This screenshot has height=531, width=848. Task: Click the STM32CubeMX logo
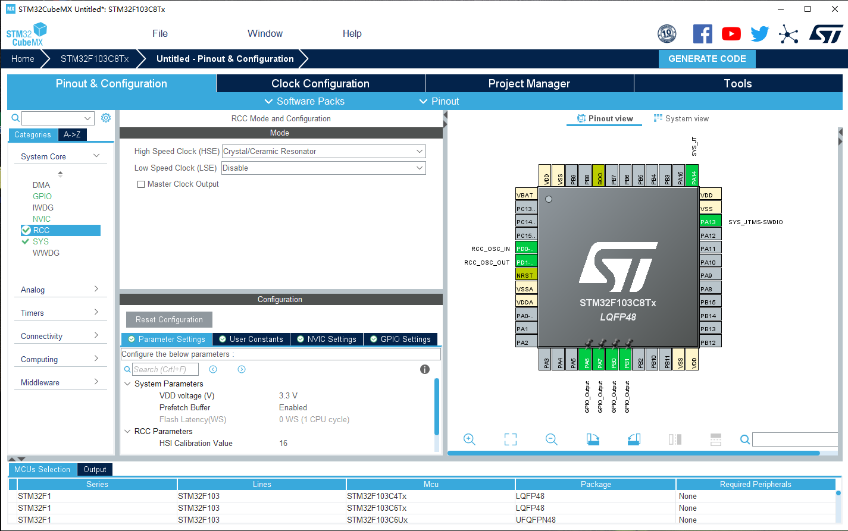[26, 34]
